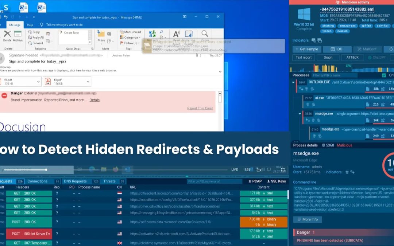Select the ai.exe process row

[348, 101]
